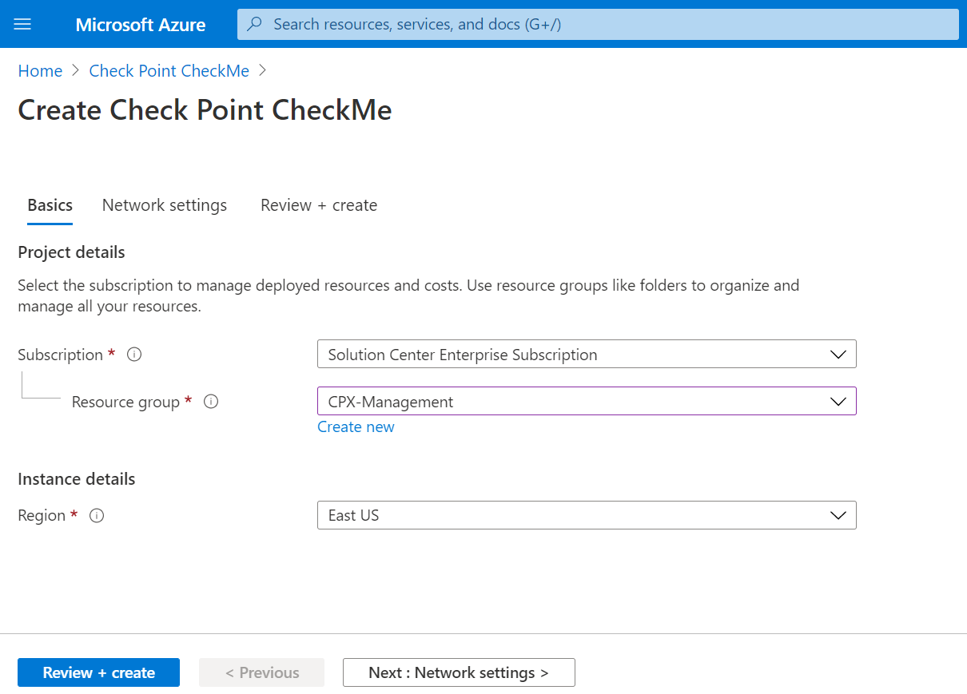The height and width of the screenshot is (694, 967).
Task: Click the Create Check Point CheckMe heading
Action: pos(205,109)
